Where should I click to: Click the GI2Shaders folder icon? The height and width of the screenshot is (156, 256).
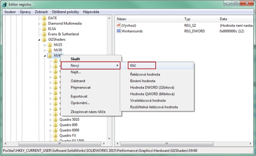point(44,39)
